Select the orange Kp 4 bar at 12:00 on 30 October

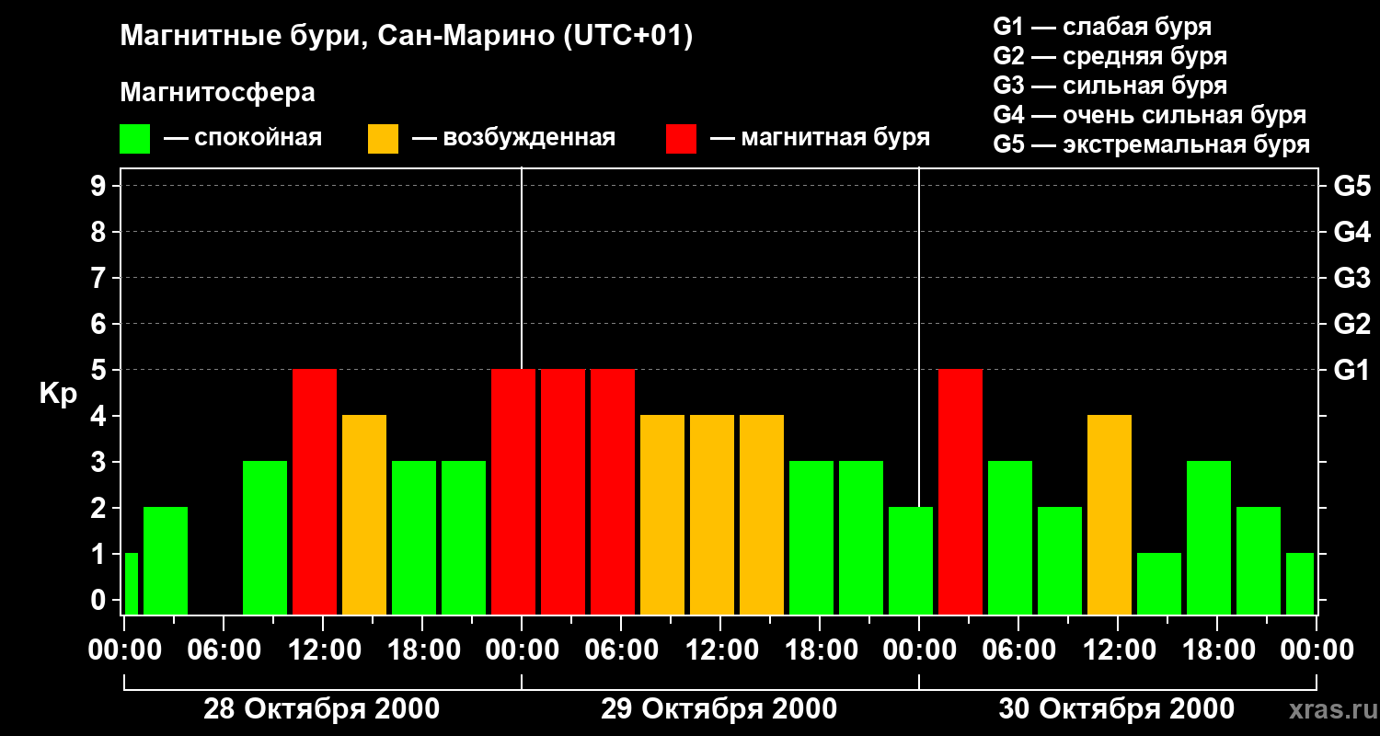pyautogui.click(x=1110, y=515)
